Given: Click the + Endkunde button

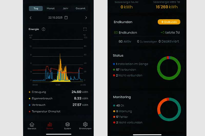Looking at the screenshot, I should pos(169,22).
